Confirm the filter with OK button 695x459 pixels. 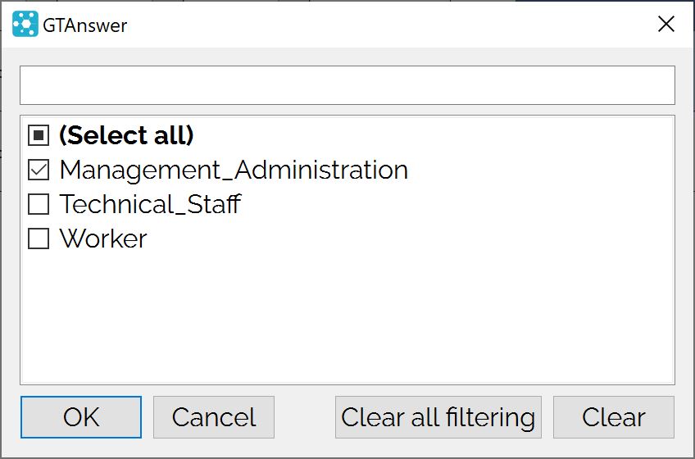(81, 417)
